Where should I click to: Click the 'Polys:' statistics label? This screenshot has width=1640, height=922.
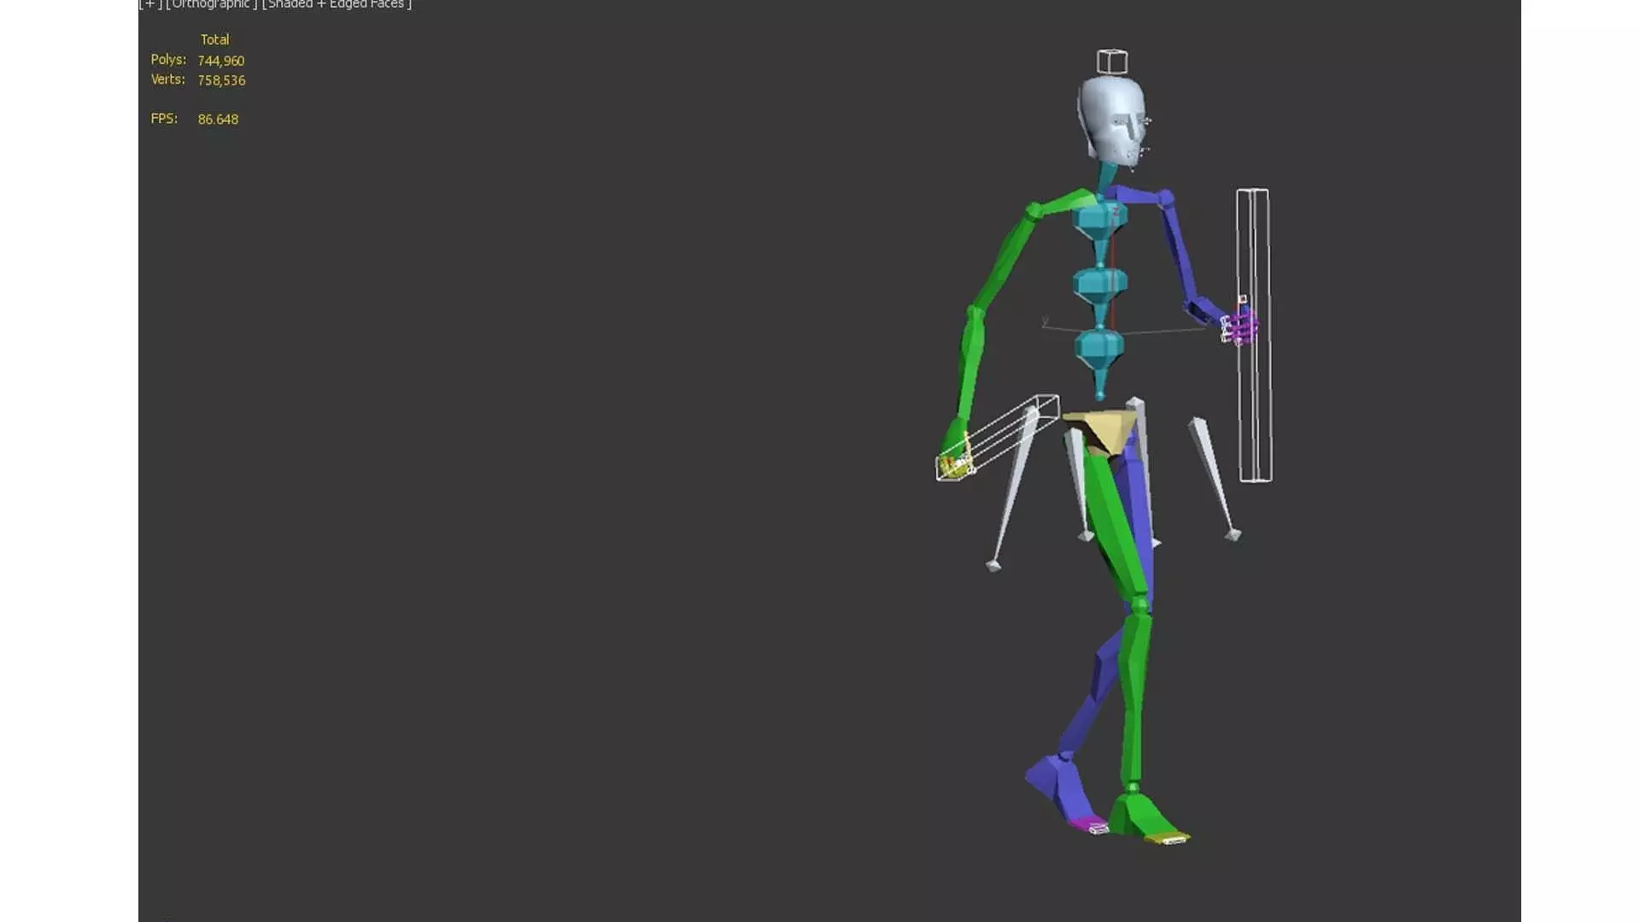tap(168, 59)
